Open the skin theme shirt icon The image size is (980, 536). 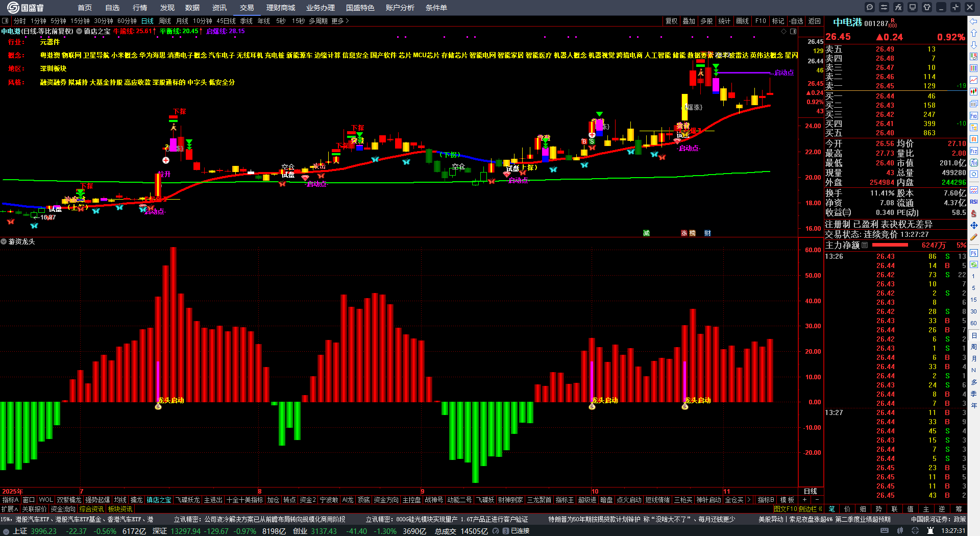point(927,7)
